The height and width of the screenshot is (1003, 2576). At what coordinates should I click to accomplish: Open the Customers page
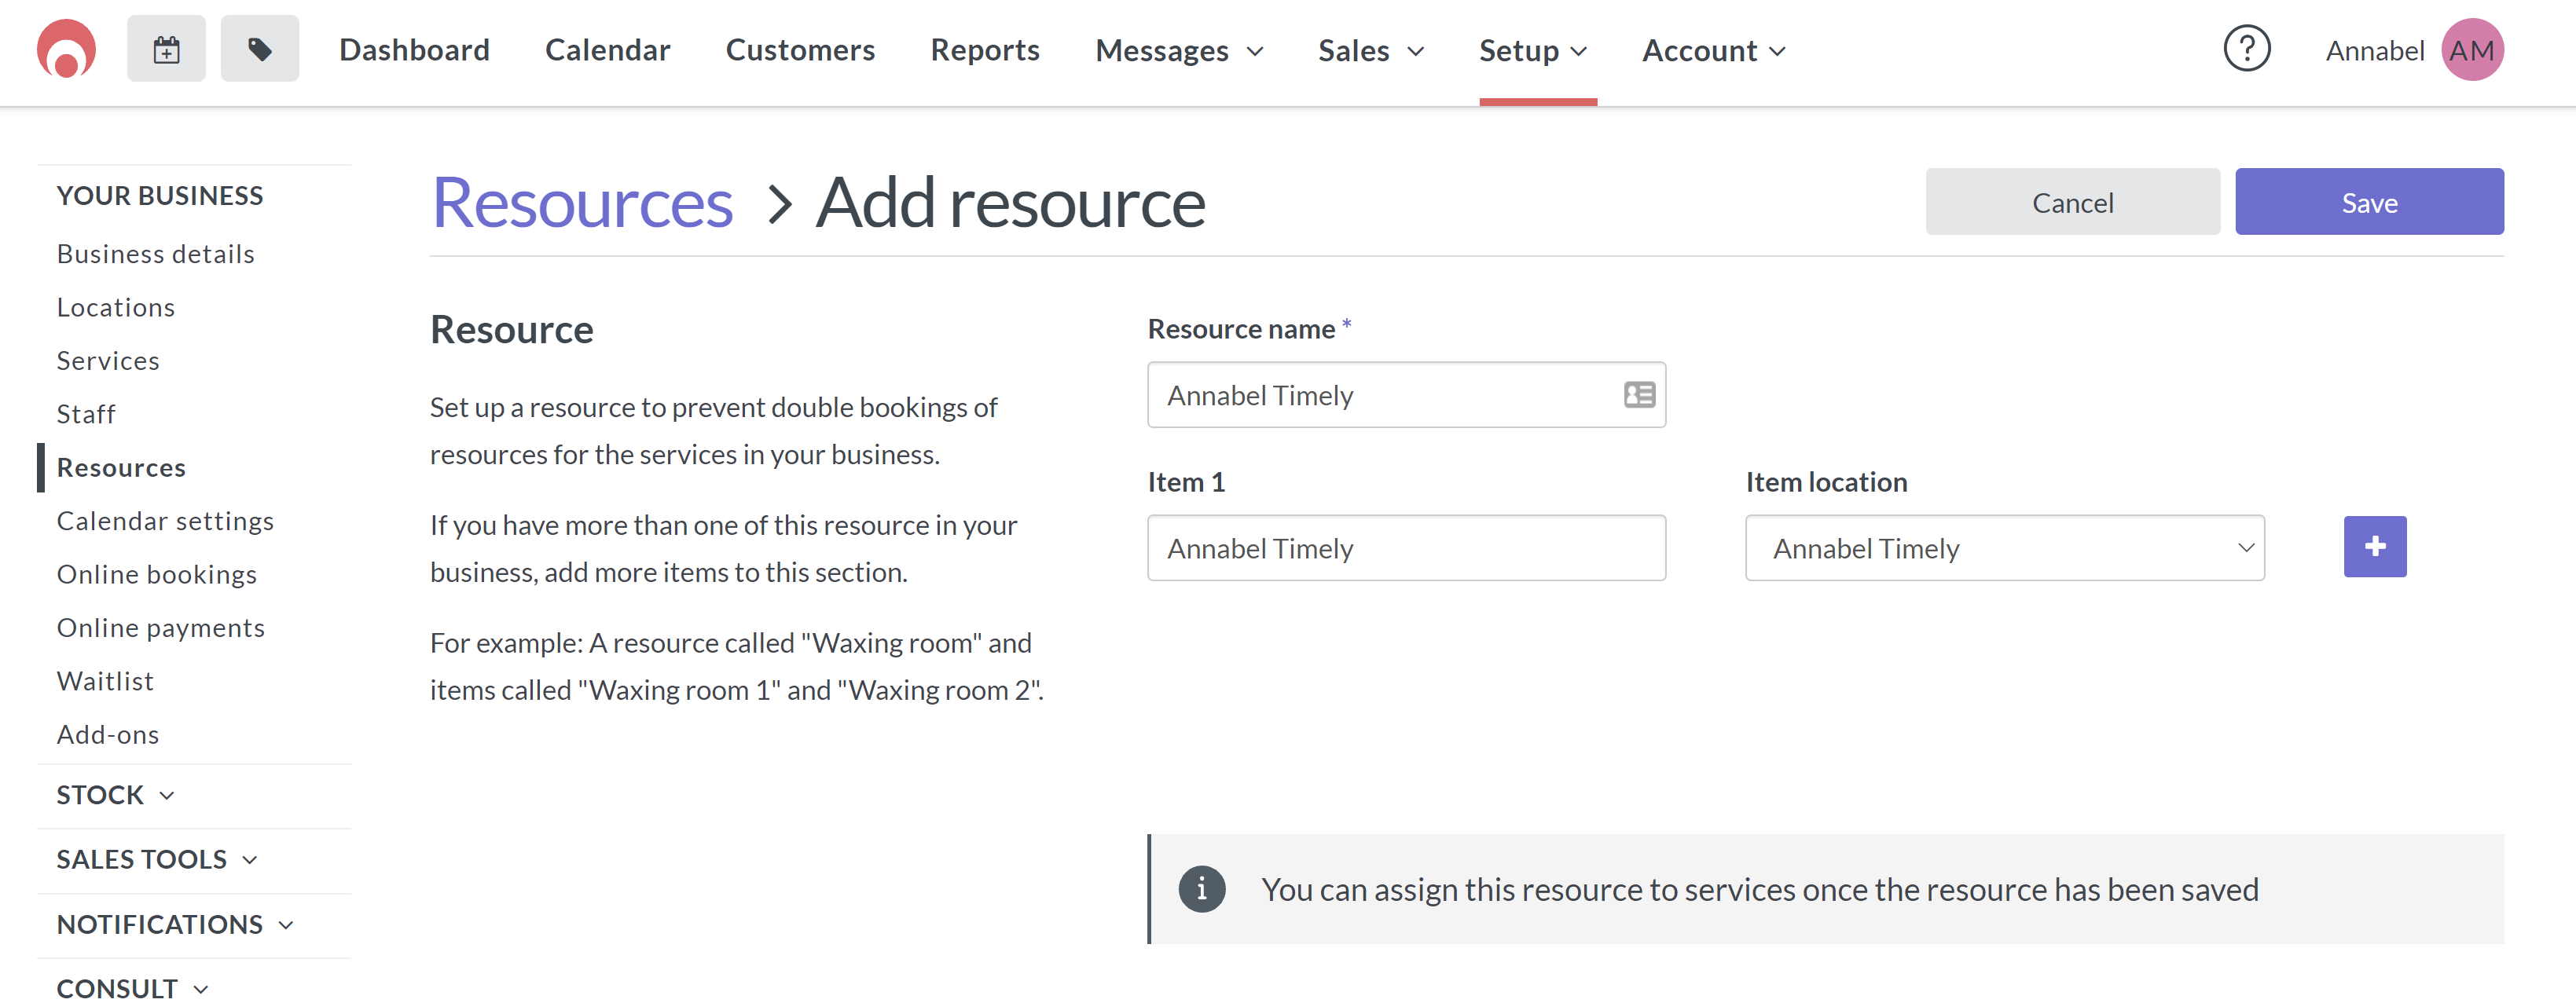(800, 50)
